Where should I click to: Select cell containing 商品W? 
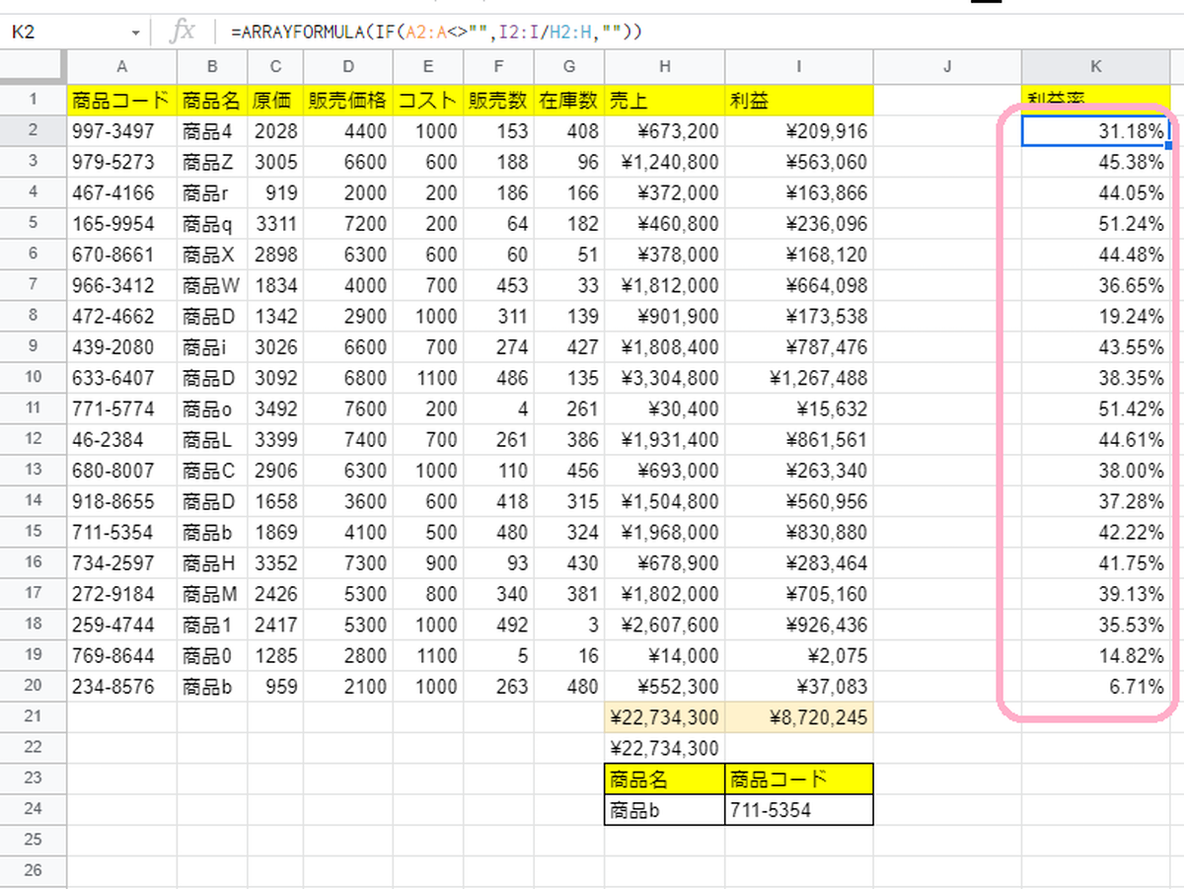212,285
